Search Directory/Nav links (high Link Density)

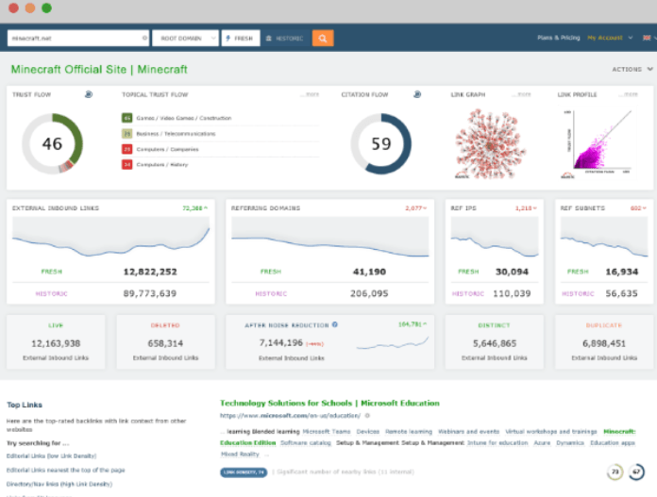click(59, 484)
